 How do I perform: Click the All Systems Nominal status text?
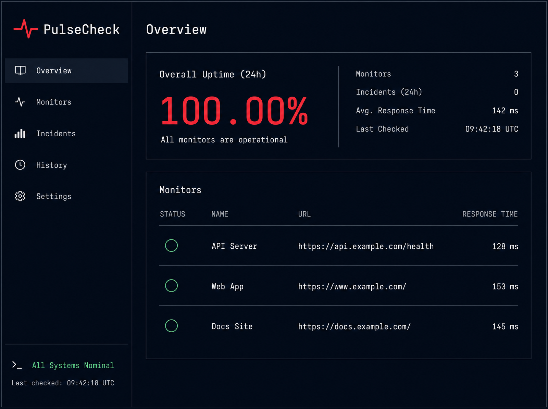[73, 365]
